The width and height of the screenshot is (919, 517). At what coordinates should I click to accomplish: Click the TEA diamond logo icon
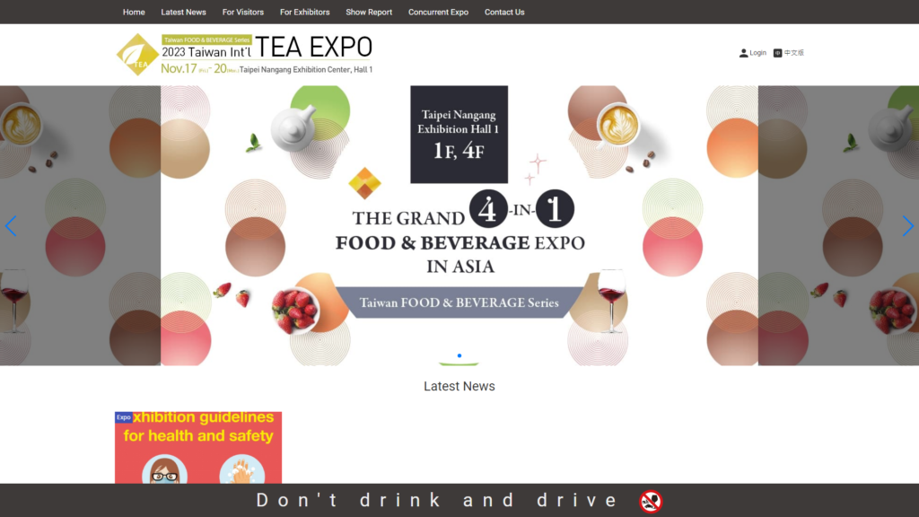tap(137, 55)
